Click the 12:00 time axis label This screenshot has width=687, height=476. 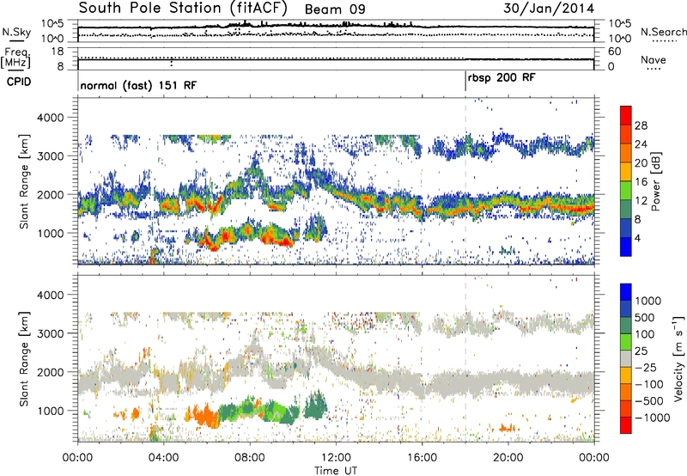(x=336, y=457)
